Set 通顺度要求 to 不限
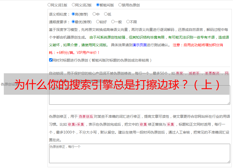The width and height of the screenshot is (233, 168). 128,22
